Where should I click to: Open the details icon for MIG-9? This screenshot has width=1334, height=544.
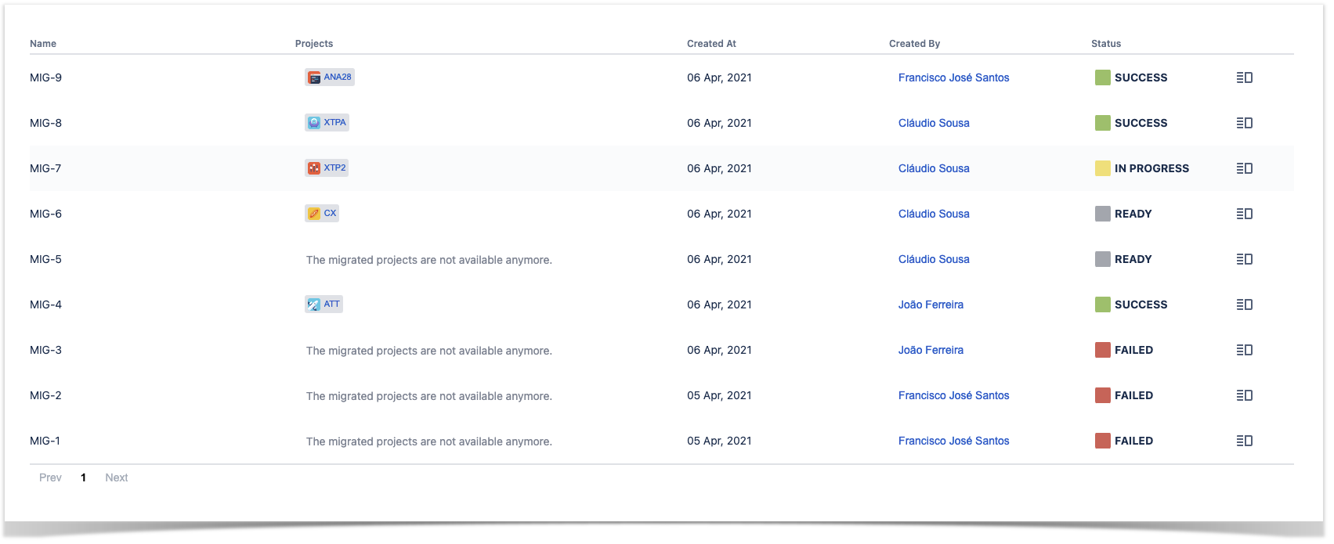(1244, 77)
